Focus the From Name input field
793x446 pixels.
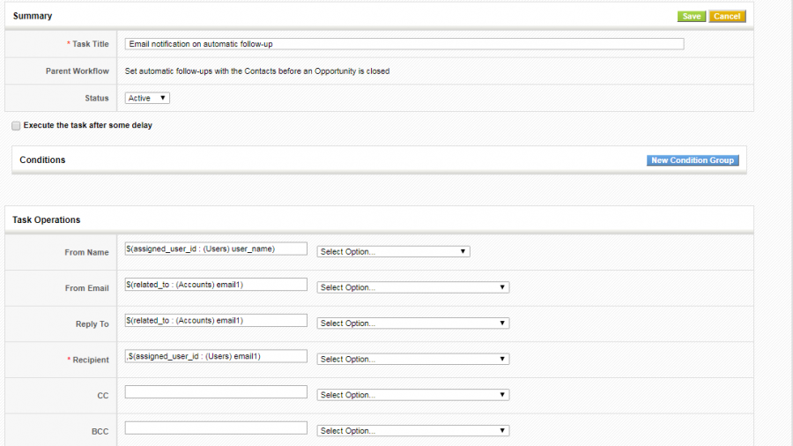pyautogui.click(x=216, y=249)
